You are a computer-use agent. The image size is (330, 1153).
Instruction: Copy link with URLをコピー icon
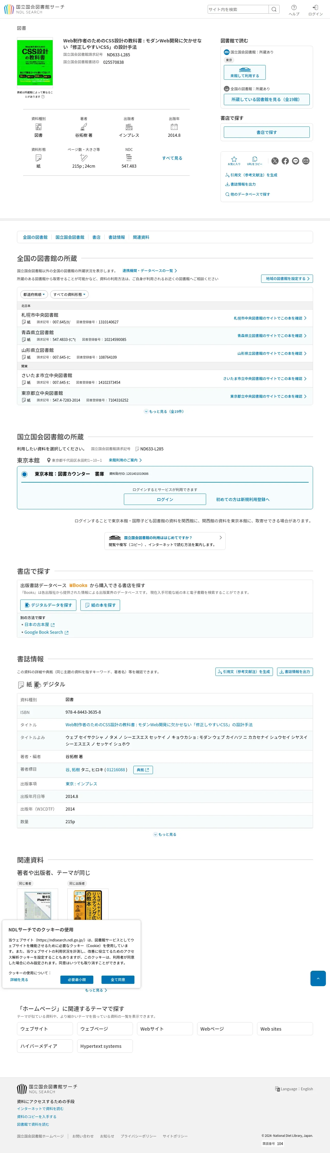(x=254, y=161)
